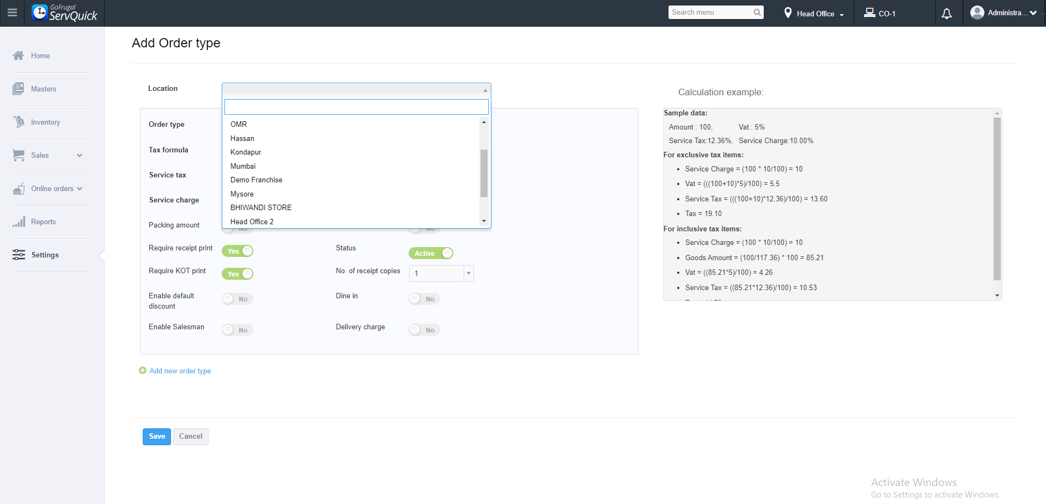
Task: Enable the Dine in toggle
Action: (x=424, y=299)
